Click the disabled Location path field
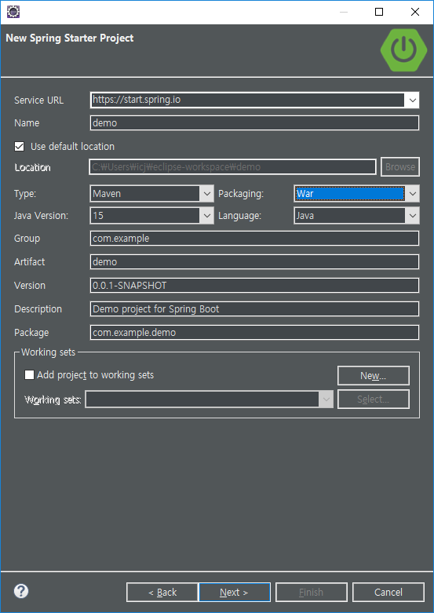Viewport: 434px width, 613px height. [233, 167]
